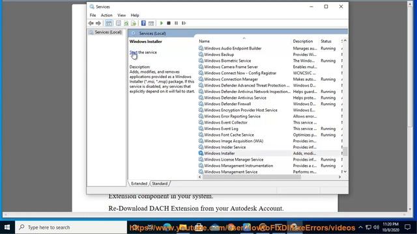Open the Properties toolbar icon
417x234 pixels.
click(x=119, y=23)
